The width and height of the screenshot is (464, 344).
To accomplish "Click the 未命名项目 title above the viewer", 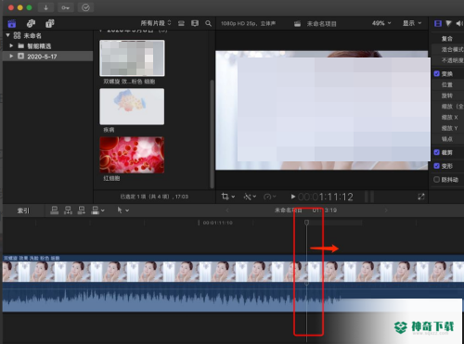I will [321, 24].
